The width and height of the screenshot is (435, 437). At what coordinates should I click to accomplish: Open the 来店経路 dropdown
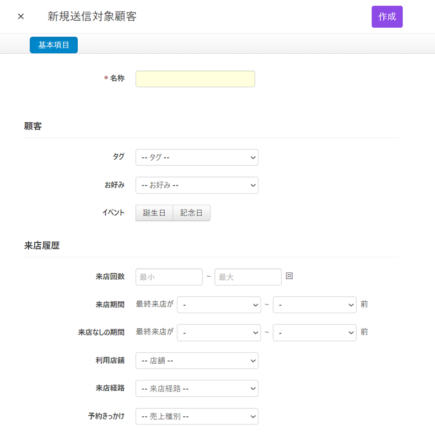pos(196,388)
